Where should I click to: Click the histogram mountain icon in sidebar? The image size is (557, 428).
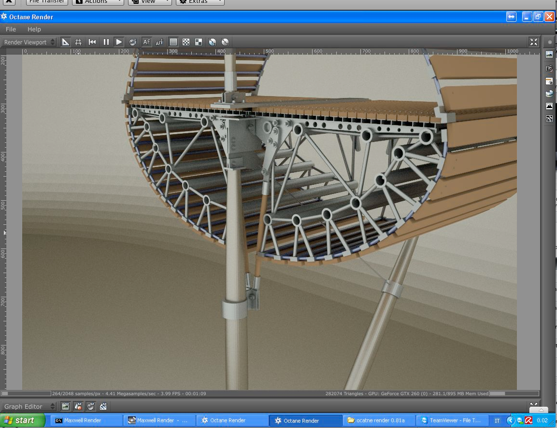(x=549, y=106)
